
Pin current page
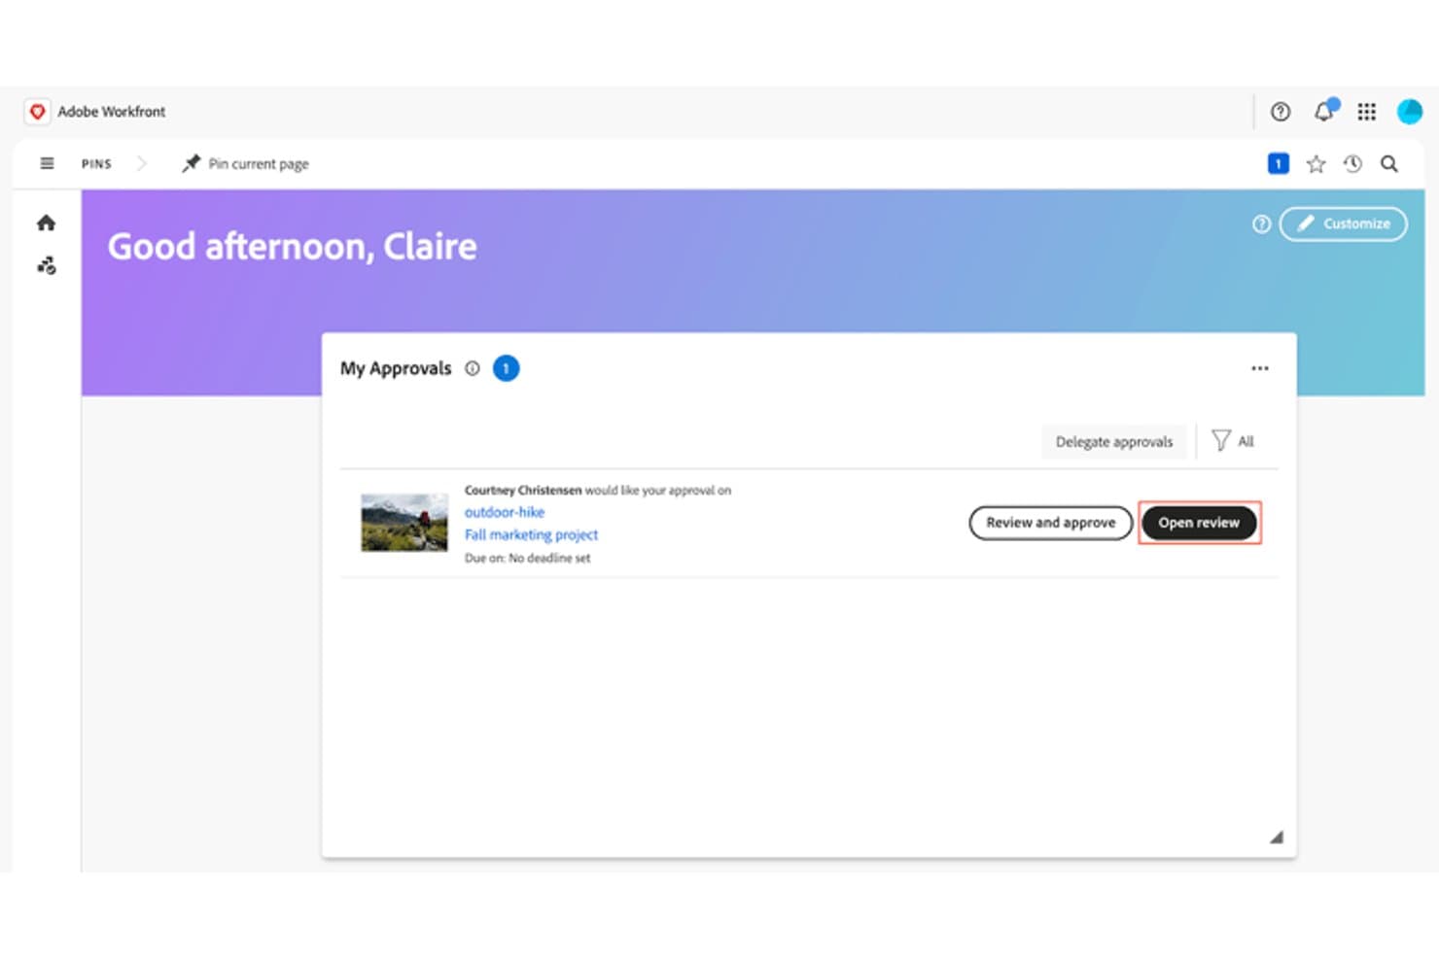tap(246, 163)
